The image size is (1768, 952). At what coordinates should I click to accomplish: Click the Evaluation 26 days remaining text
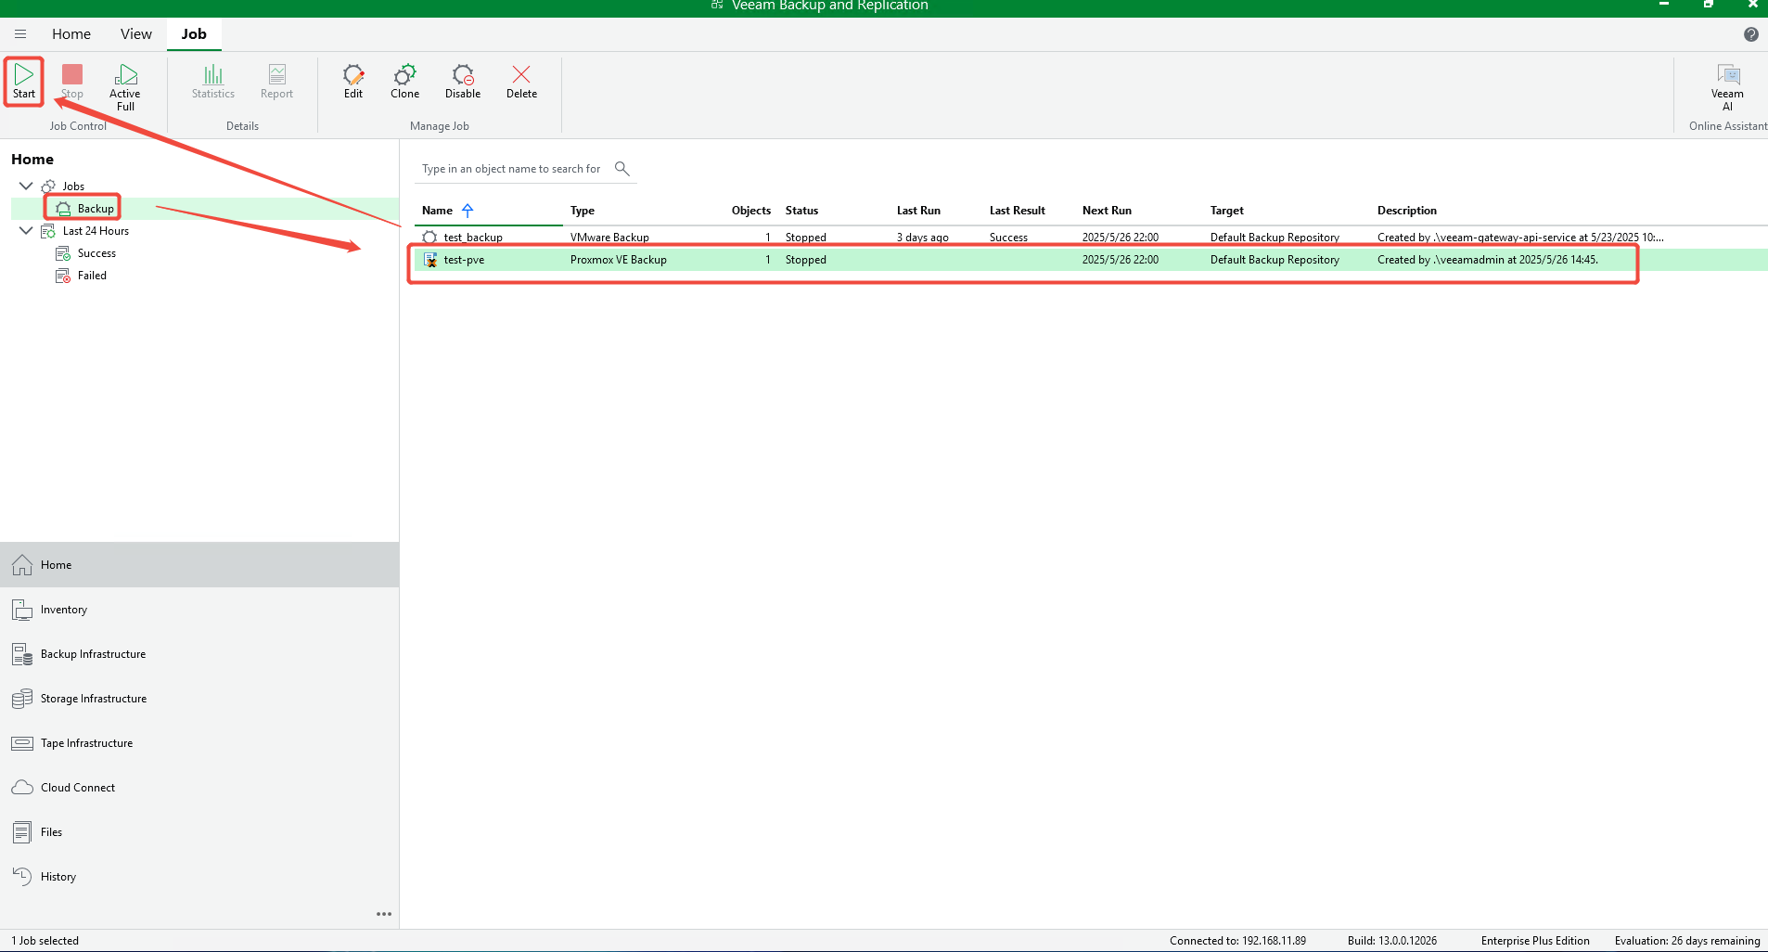(1687, 941)
